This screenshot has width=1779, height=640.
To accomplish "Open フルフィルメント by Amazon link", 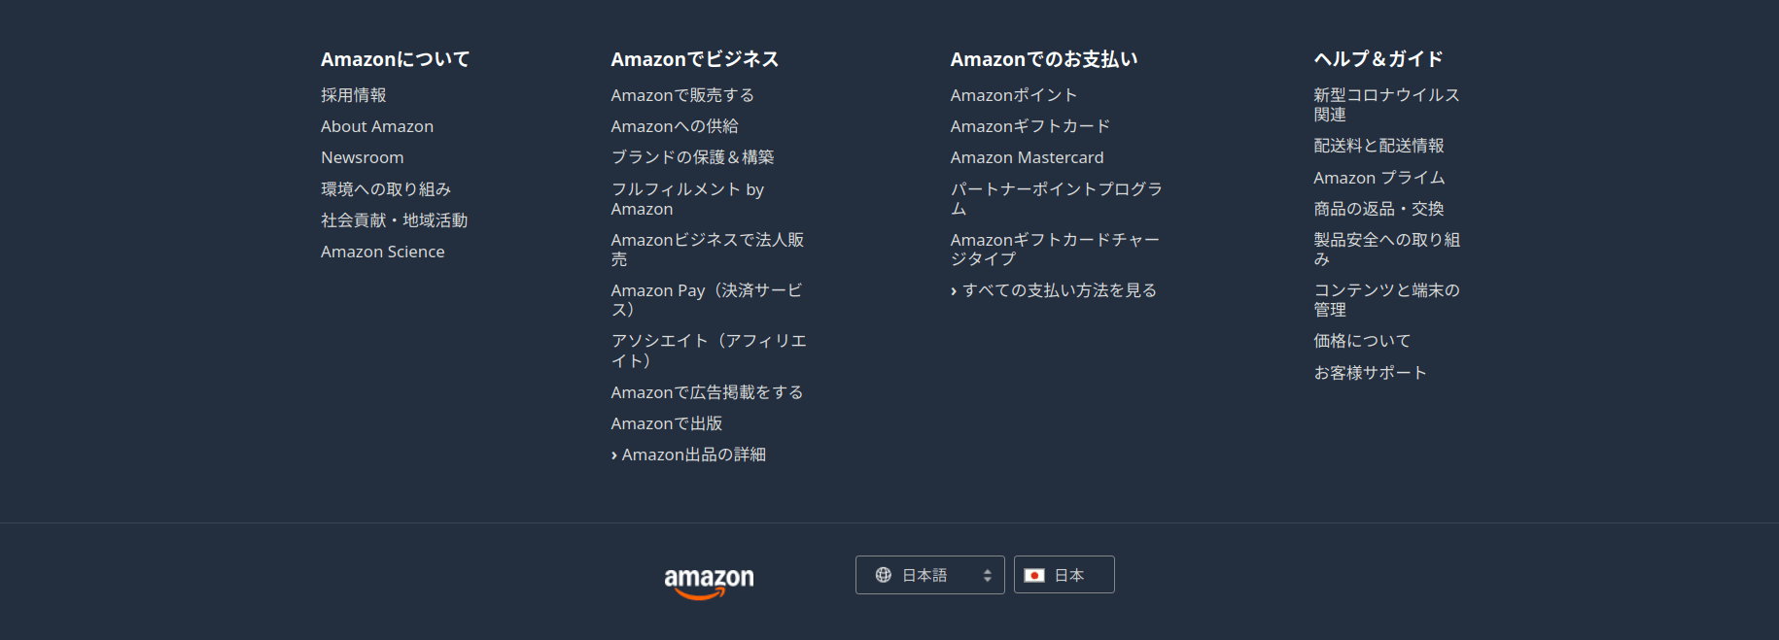I will [686, 199].
